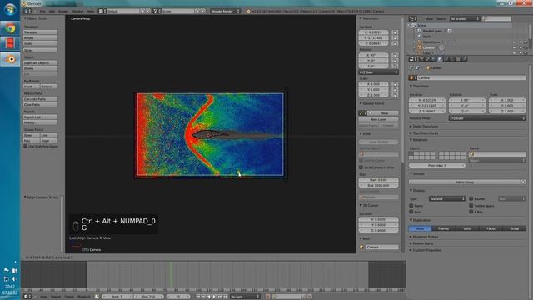
Task: Click the volume icon in system tray
Action: (x=14, y=279)
